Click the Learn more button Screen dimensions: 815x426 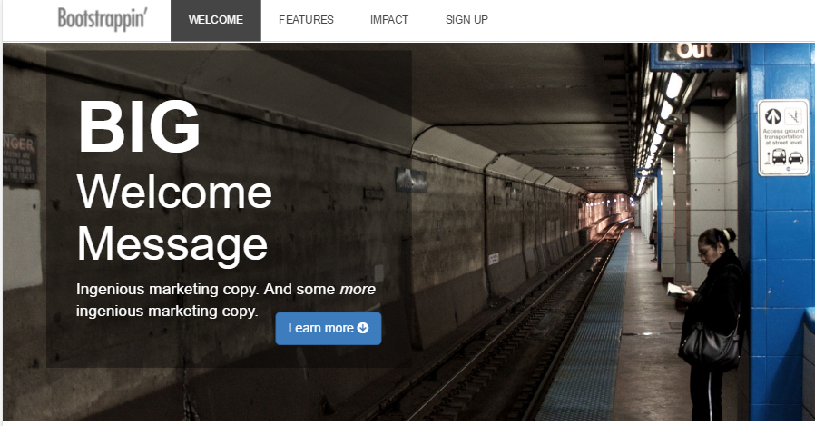point(329,328)
